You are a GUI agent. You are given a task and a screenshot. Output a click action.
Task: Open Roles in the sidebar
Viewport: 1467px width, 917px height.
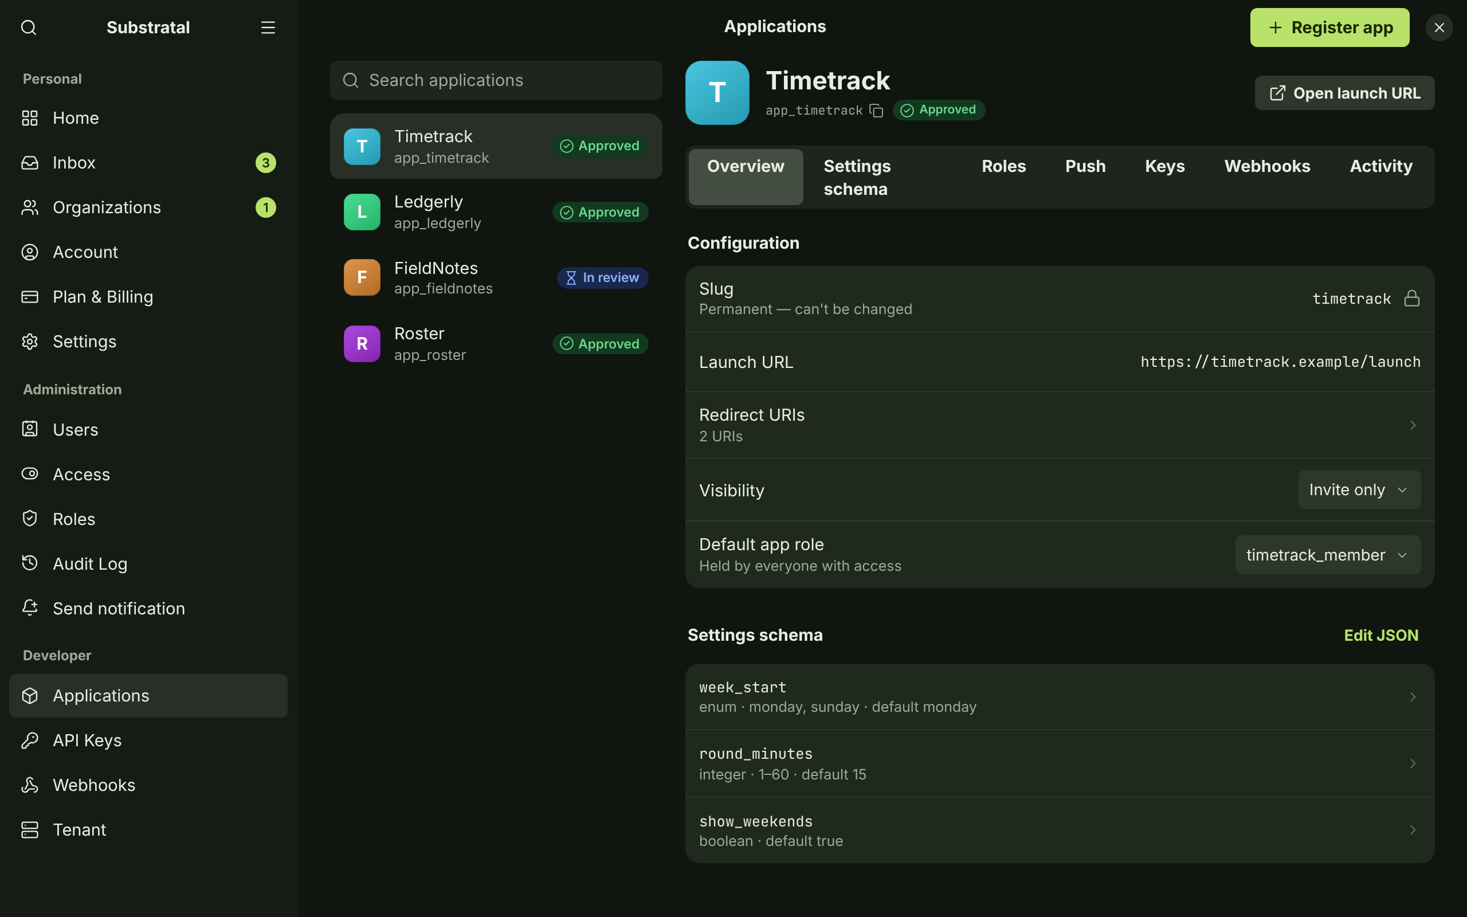148,519
